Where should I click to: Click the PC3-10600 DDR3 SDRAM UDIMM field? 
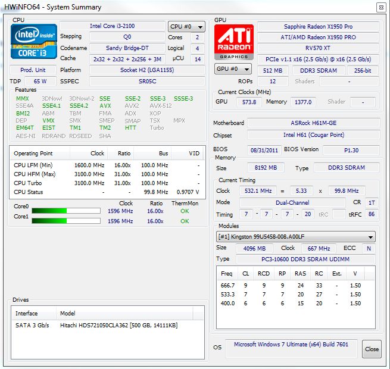[x=305, y=259]
